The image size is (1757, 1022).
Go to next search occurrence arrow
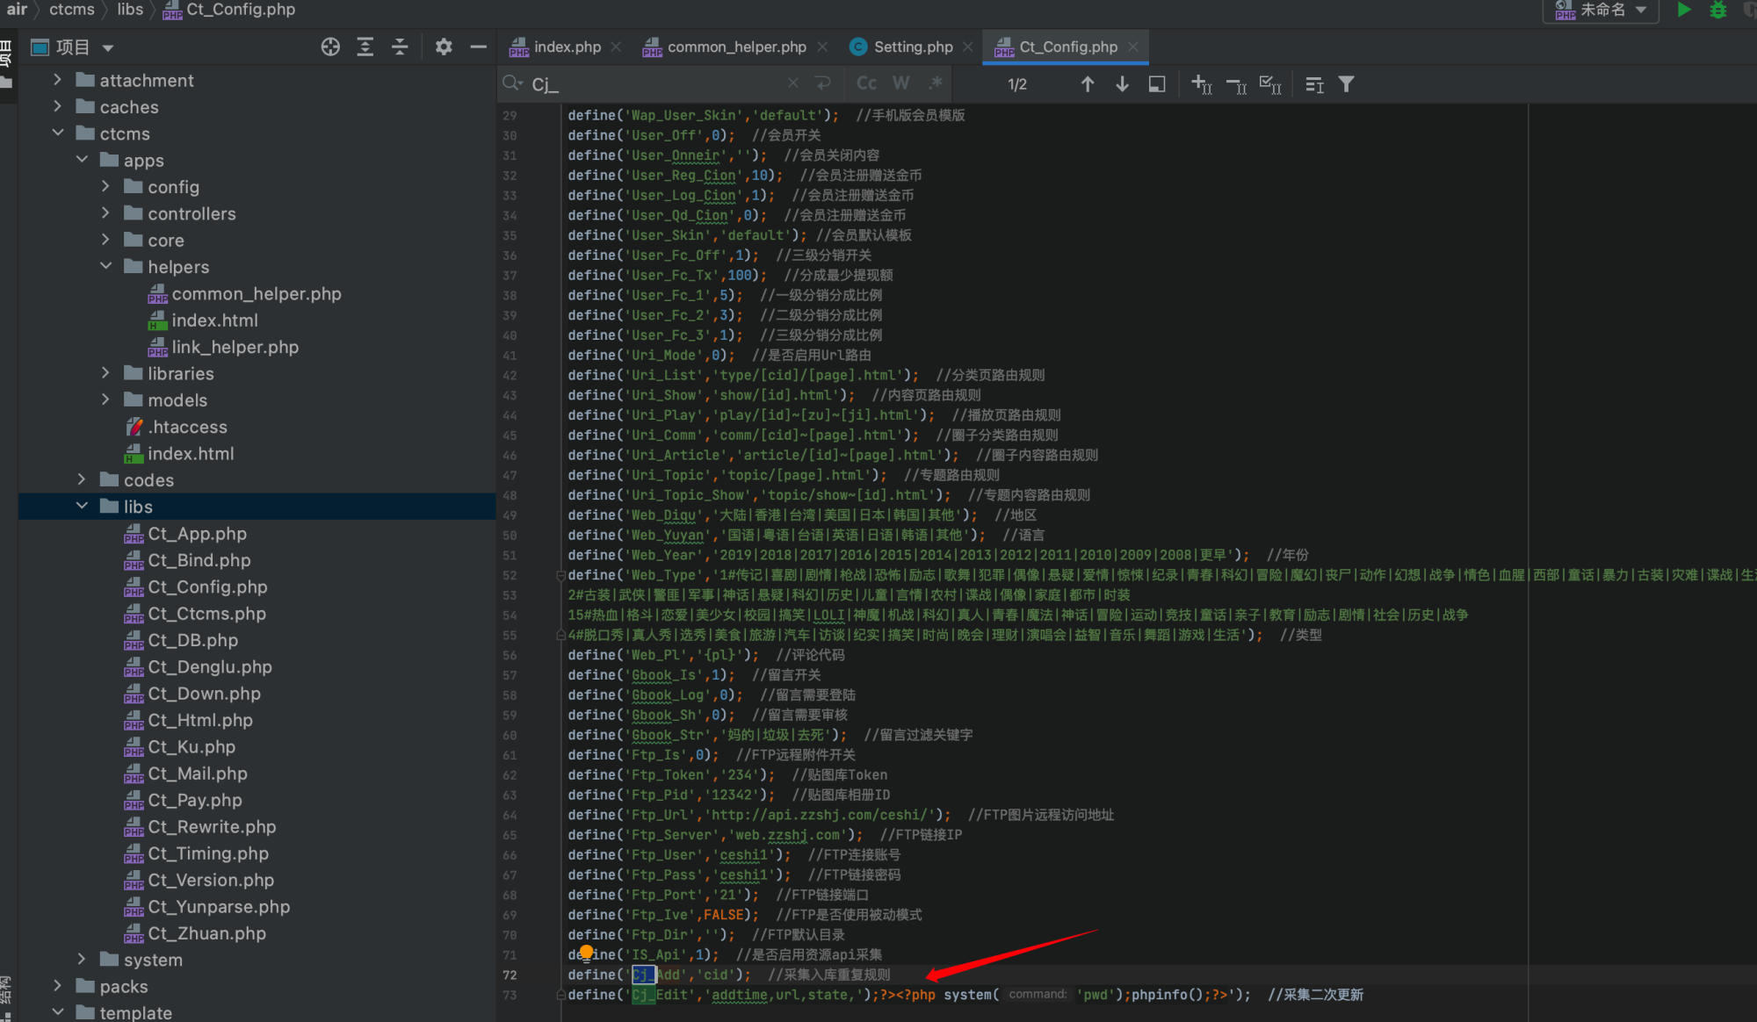(1122, 84)
